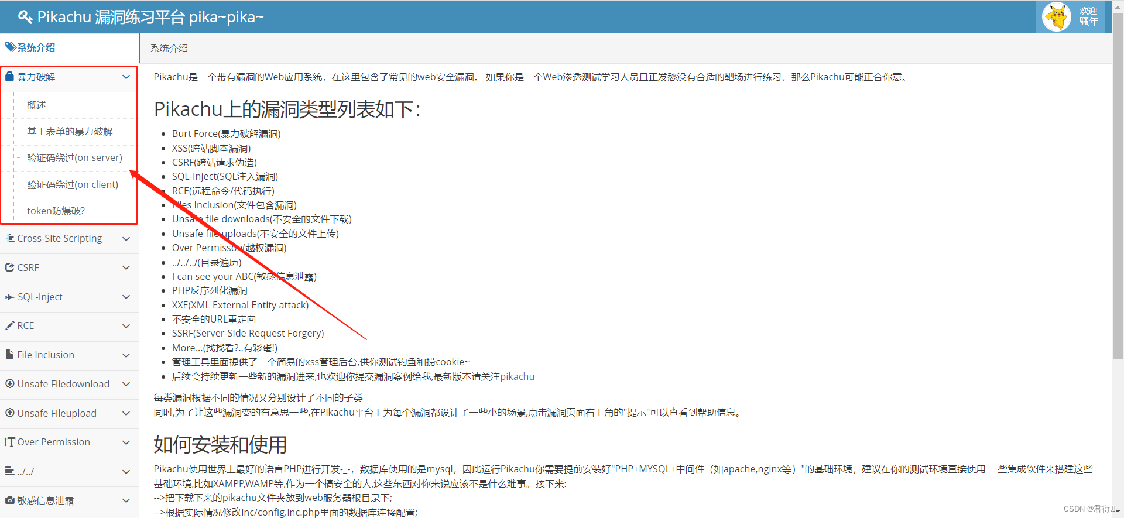Select 验证码绕过(on client) submenu item
The width and height of the screenshot is (1124, 518).
pos(73,184)
